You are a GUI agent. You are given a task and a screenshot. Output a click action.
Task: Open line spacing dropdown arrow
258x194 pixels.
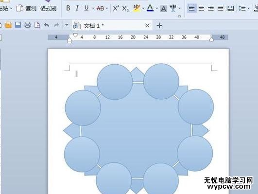tap(248, 8)
